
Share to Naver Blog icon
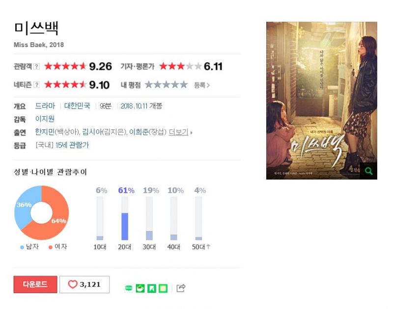[129, 288]
